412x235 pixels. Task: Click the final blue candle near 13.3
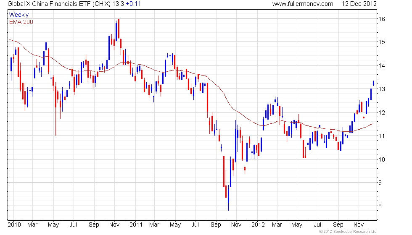373,83
